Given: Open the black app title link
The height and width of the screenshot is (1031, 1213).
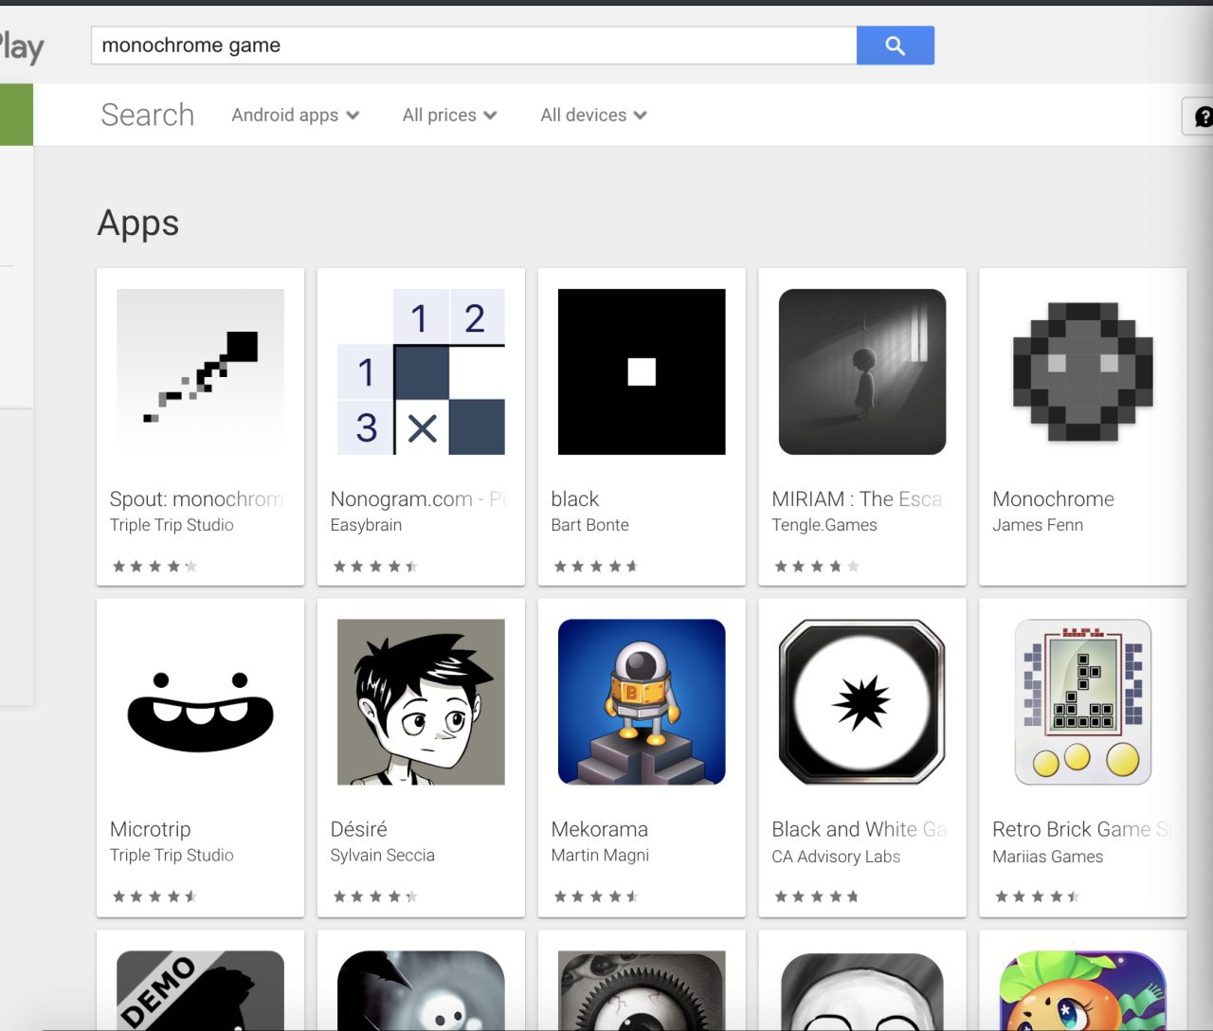Looking at the screenshot, I should [x=575, y=499].
